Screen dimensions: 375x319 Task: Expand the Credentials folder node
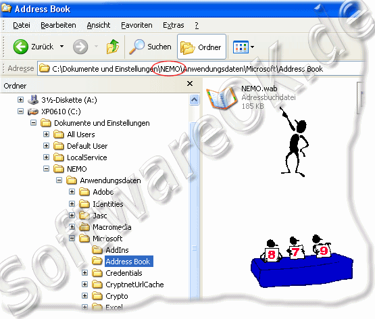coord(84,272)
